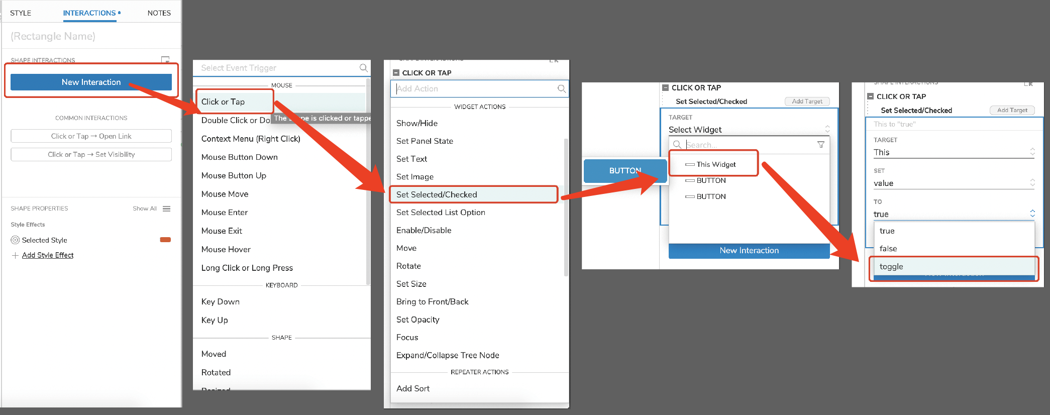Collapse CLICK OR TAP in Add Action panel

click(x=396, y=73)
